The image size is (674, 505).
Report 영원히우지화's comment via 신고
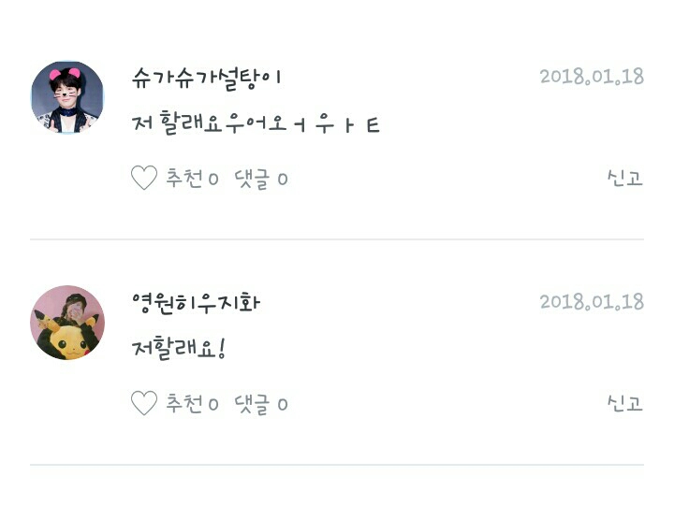click(x=625, y=403)
